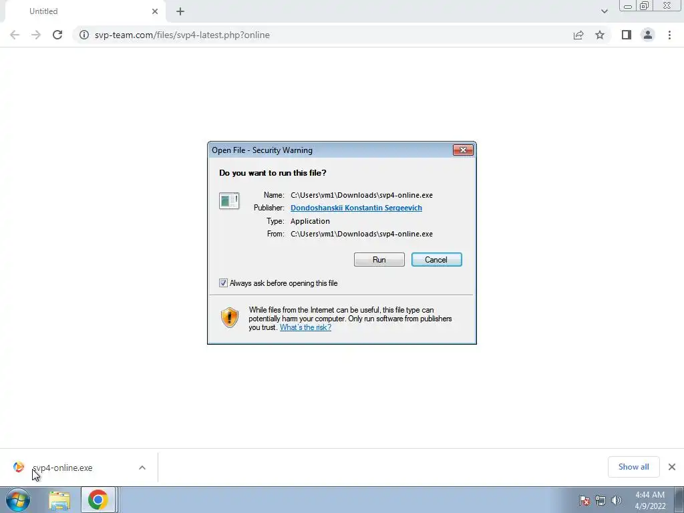Viewport: 684px width, 513px height.
Task: Click the Show desktop button
Action: click(679, 500)
